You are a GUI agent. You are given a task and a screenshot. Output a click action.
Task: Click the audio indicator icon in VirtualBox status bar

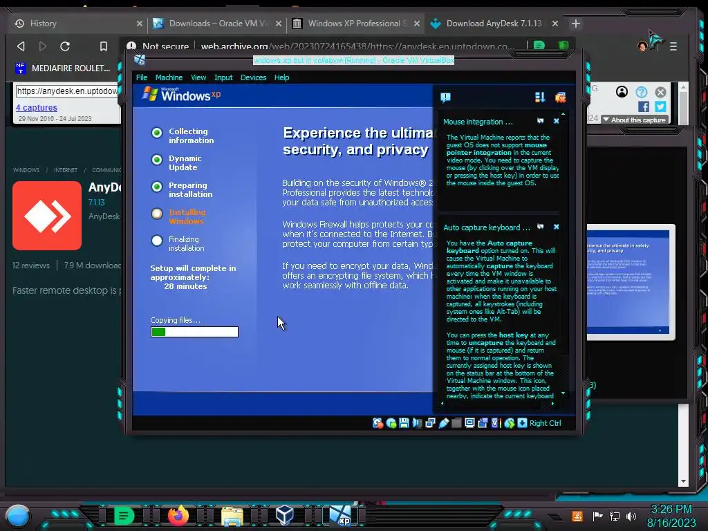point(417,423)
